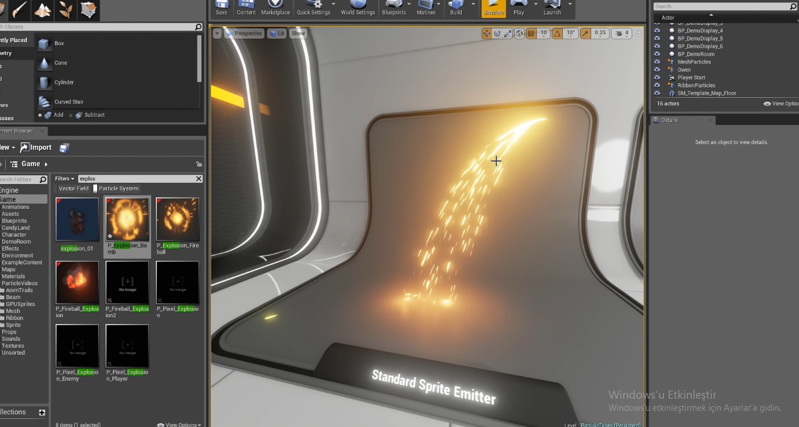Click the Import button in Content Browser
Viewport: 799px width, 427px height.
pos(36,147)
